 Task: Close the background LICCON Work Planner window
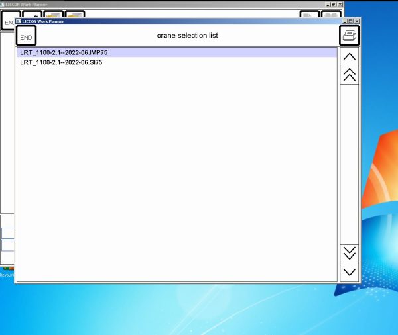(340, 5)
